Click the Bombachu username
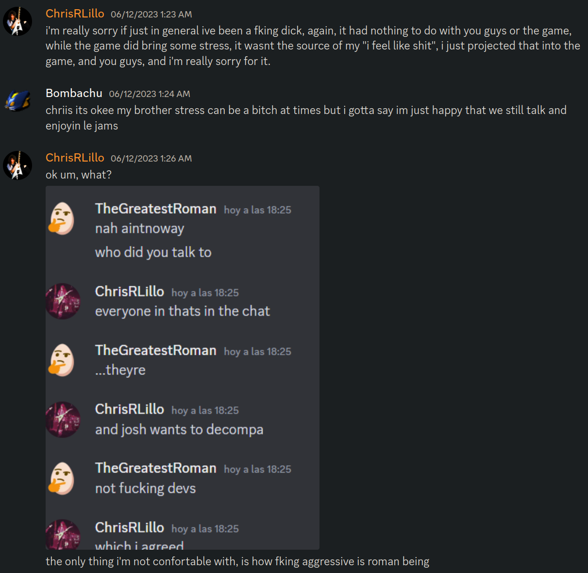 pos(74,93)
